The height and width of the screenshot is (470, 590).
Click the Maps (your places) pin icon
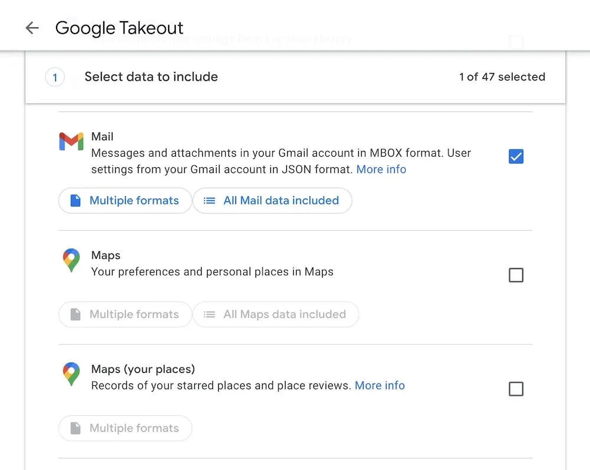pyautogui.click(x=71, y=374)
